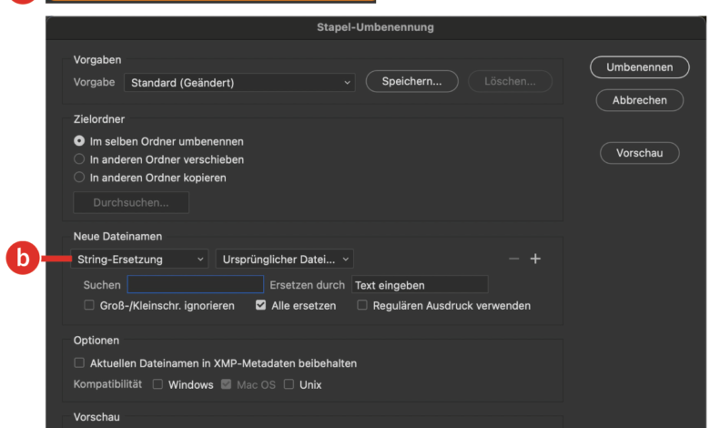The width and height of the screenshot is (710, 428).
Task: Uncheck Alle ersetzen checkbox
Action: [x=261, y=305]
